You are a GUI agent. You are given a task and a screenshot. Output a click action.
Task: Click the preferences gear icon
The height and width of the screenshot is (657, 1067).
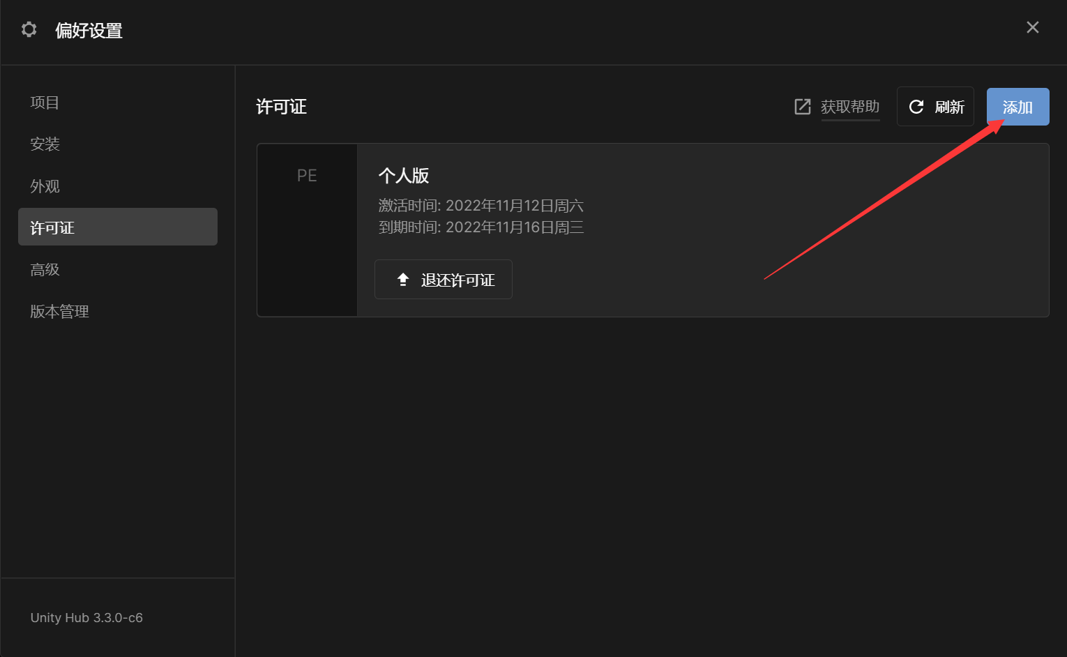(x=29, y=29)
